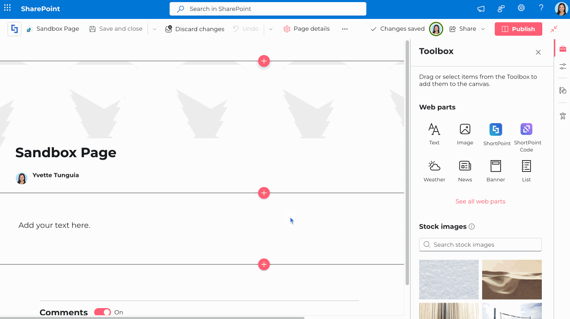The height and width of the screenshot is (319, 570).
Task: Publish the page
Action: tap(518, 29)
